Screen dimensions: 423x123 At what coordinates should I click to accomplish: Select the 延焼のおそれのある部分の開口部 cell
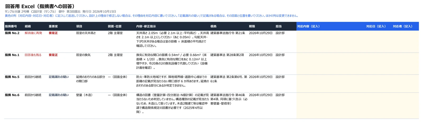click(x=90, y=79)
